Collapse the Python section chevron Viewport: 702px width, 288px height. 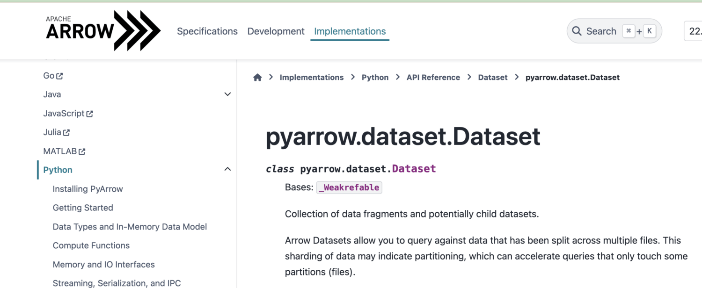point(227,169)
